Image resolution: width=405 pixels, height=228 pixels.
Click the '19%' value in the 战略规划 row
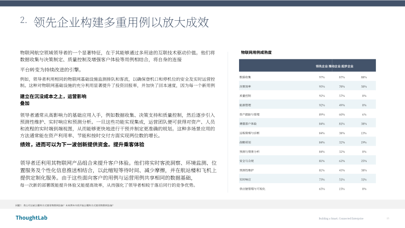tap(364, 142)
